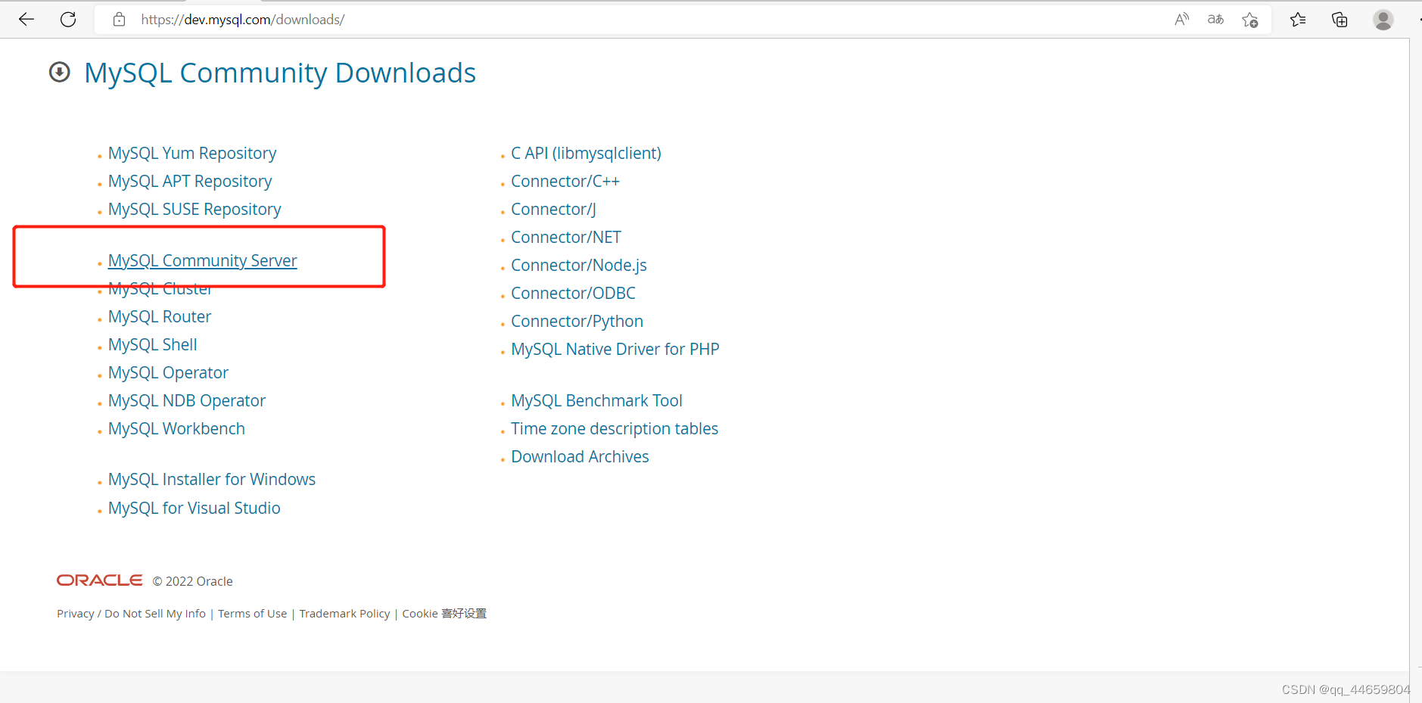1422x703 pixels.
Task: Open Trademark Policy footer link
Action: click(344, 614)
